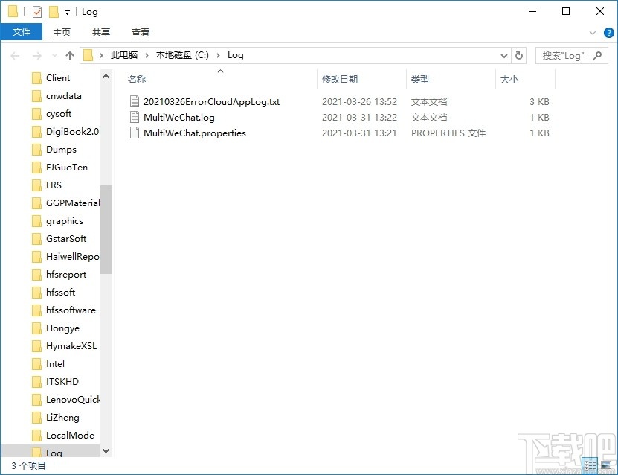Go forward with the right arrow
Viewport: 618px width, 475px height.
tap(36, 56)
